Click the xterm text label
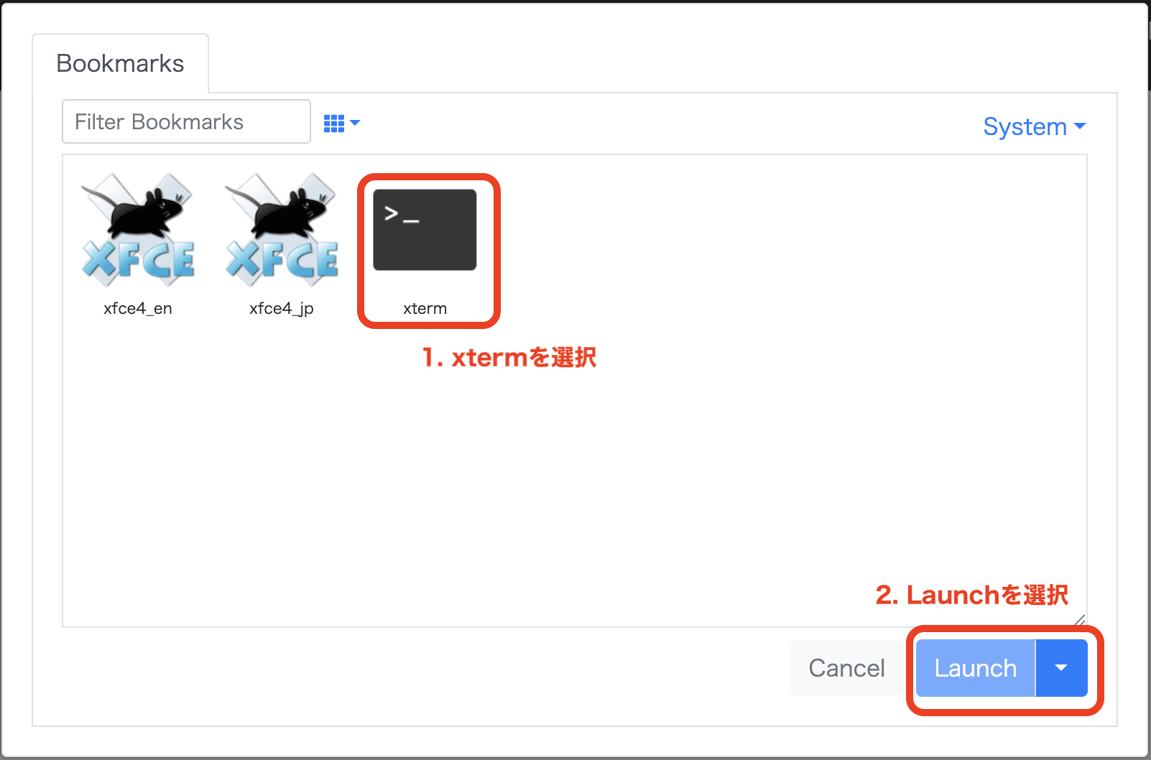The image size is (1151, 760). 425,308
